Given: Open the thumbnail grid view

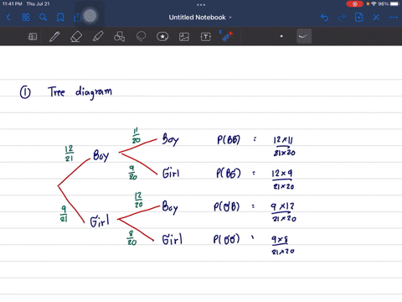Looking at the screenshot, I should tap(26, 18).
